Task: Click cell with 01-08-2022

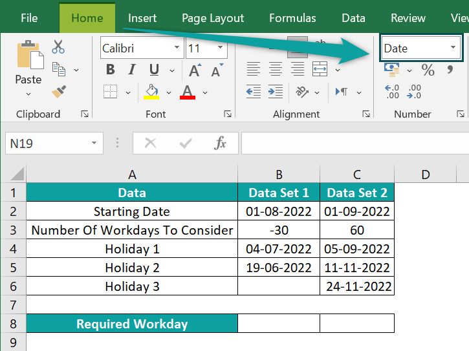Action: pyautogui.click(x=279, y=211)
